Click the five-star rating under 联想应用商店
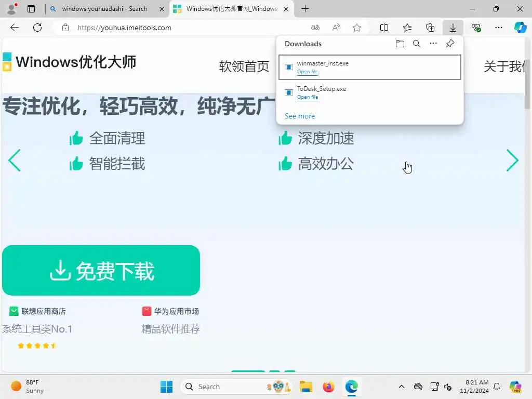This screenshot has width=532, height=399. coord(37,345)
